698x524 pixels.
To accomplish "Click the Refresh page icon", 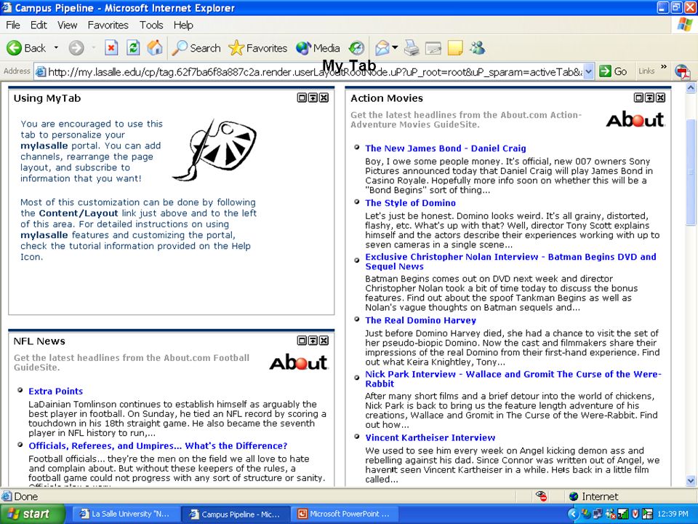I will pyautogui.click(x=133, y=48).
